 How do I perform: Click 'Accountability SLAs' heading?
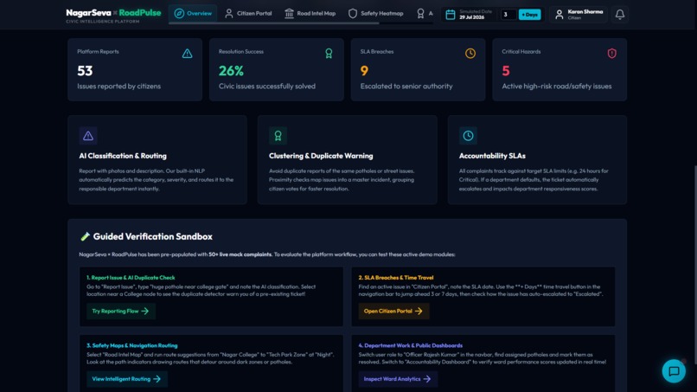coord(492,156)
